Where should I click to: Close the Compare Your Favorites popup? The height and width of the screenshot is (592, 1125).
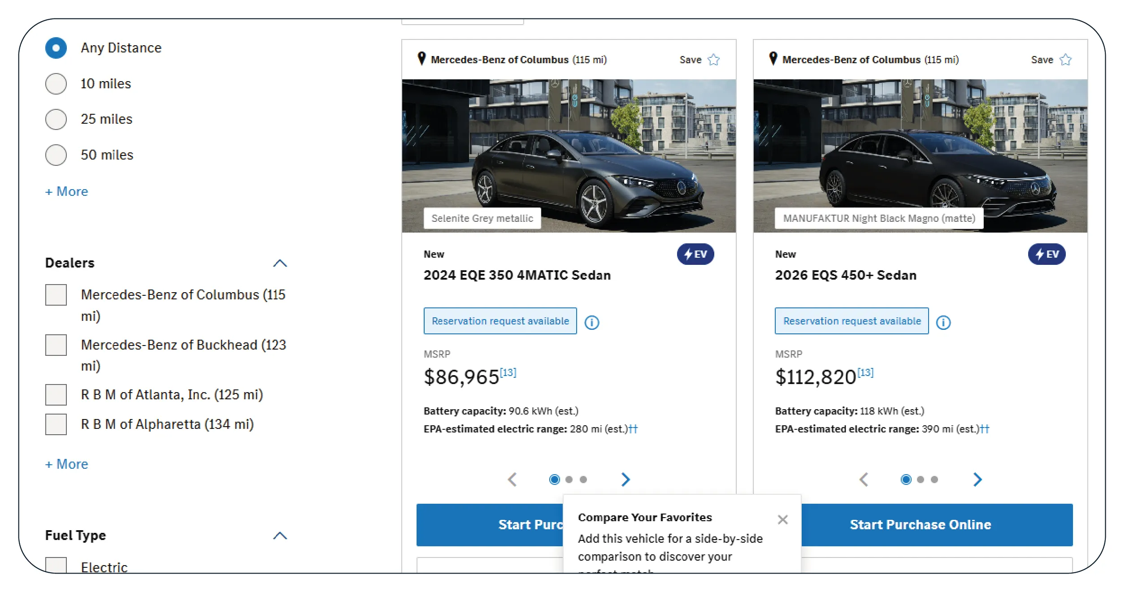tap(782, 519)
